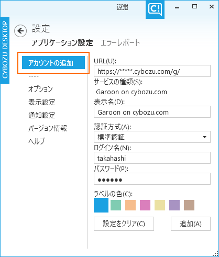Open the 通知設定 menu item
The height and width of the screenshot is (257, 219).
(x=42, y=115)
